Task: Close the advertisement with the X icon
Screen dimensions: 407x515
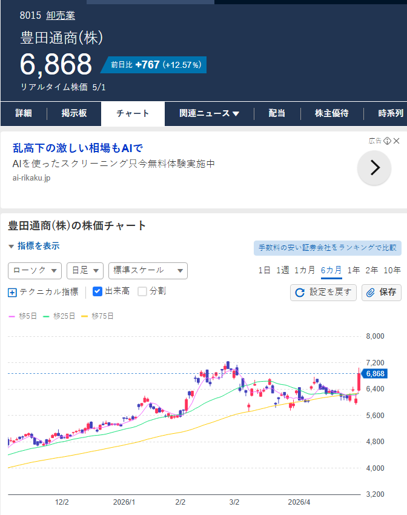Action: [397, 141]
